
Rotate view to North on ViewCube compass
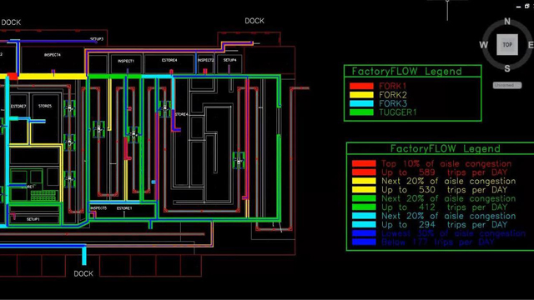507,21
